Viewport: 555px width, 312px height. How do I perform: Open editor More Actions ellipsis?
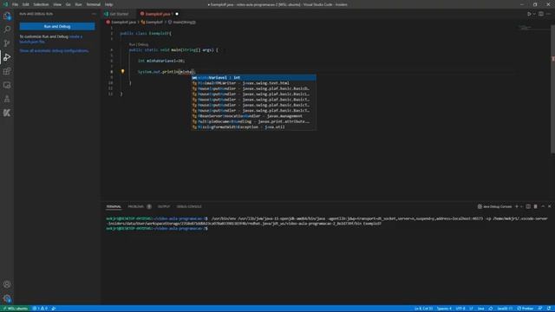(x=549, y=14)
